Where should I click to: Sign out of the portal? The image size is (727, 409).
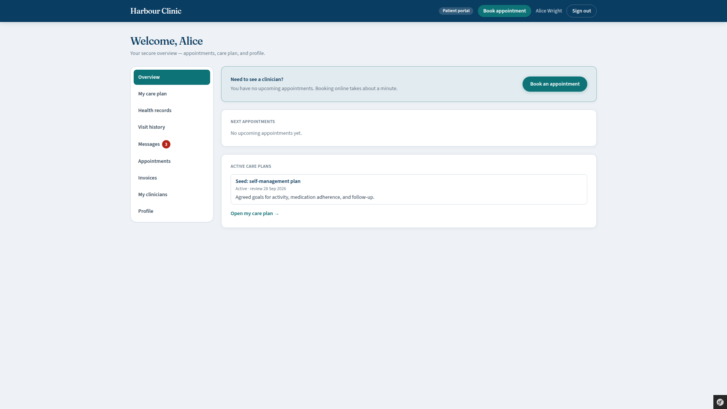tap(581, 11)
